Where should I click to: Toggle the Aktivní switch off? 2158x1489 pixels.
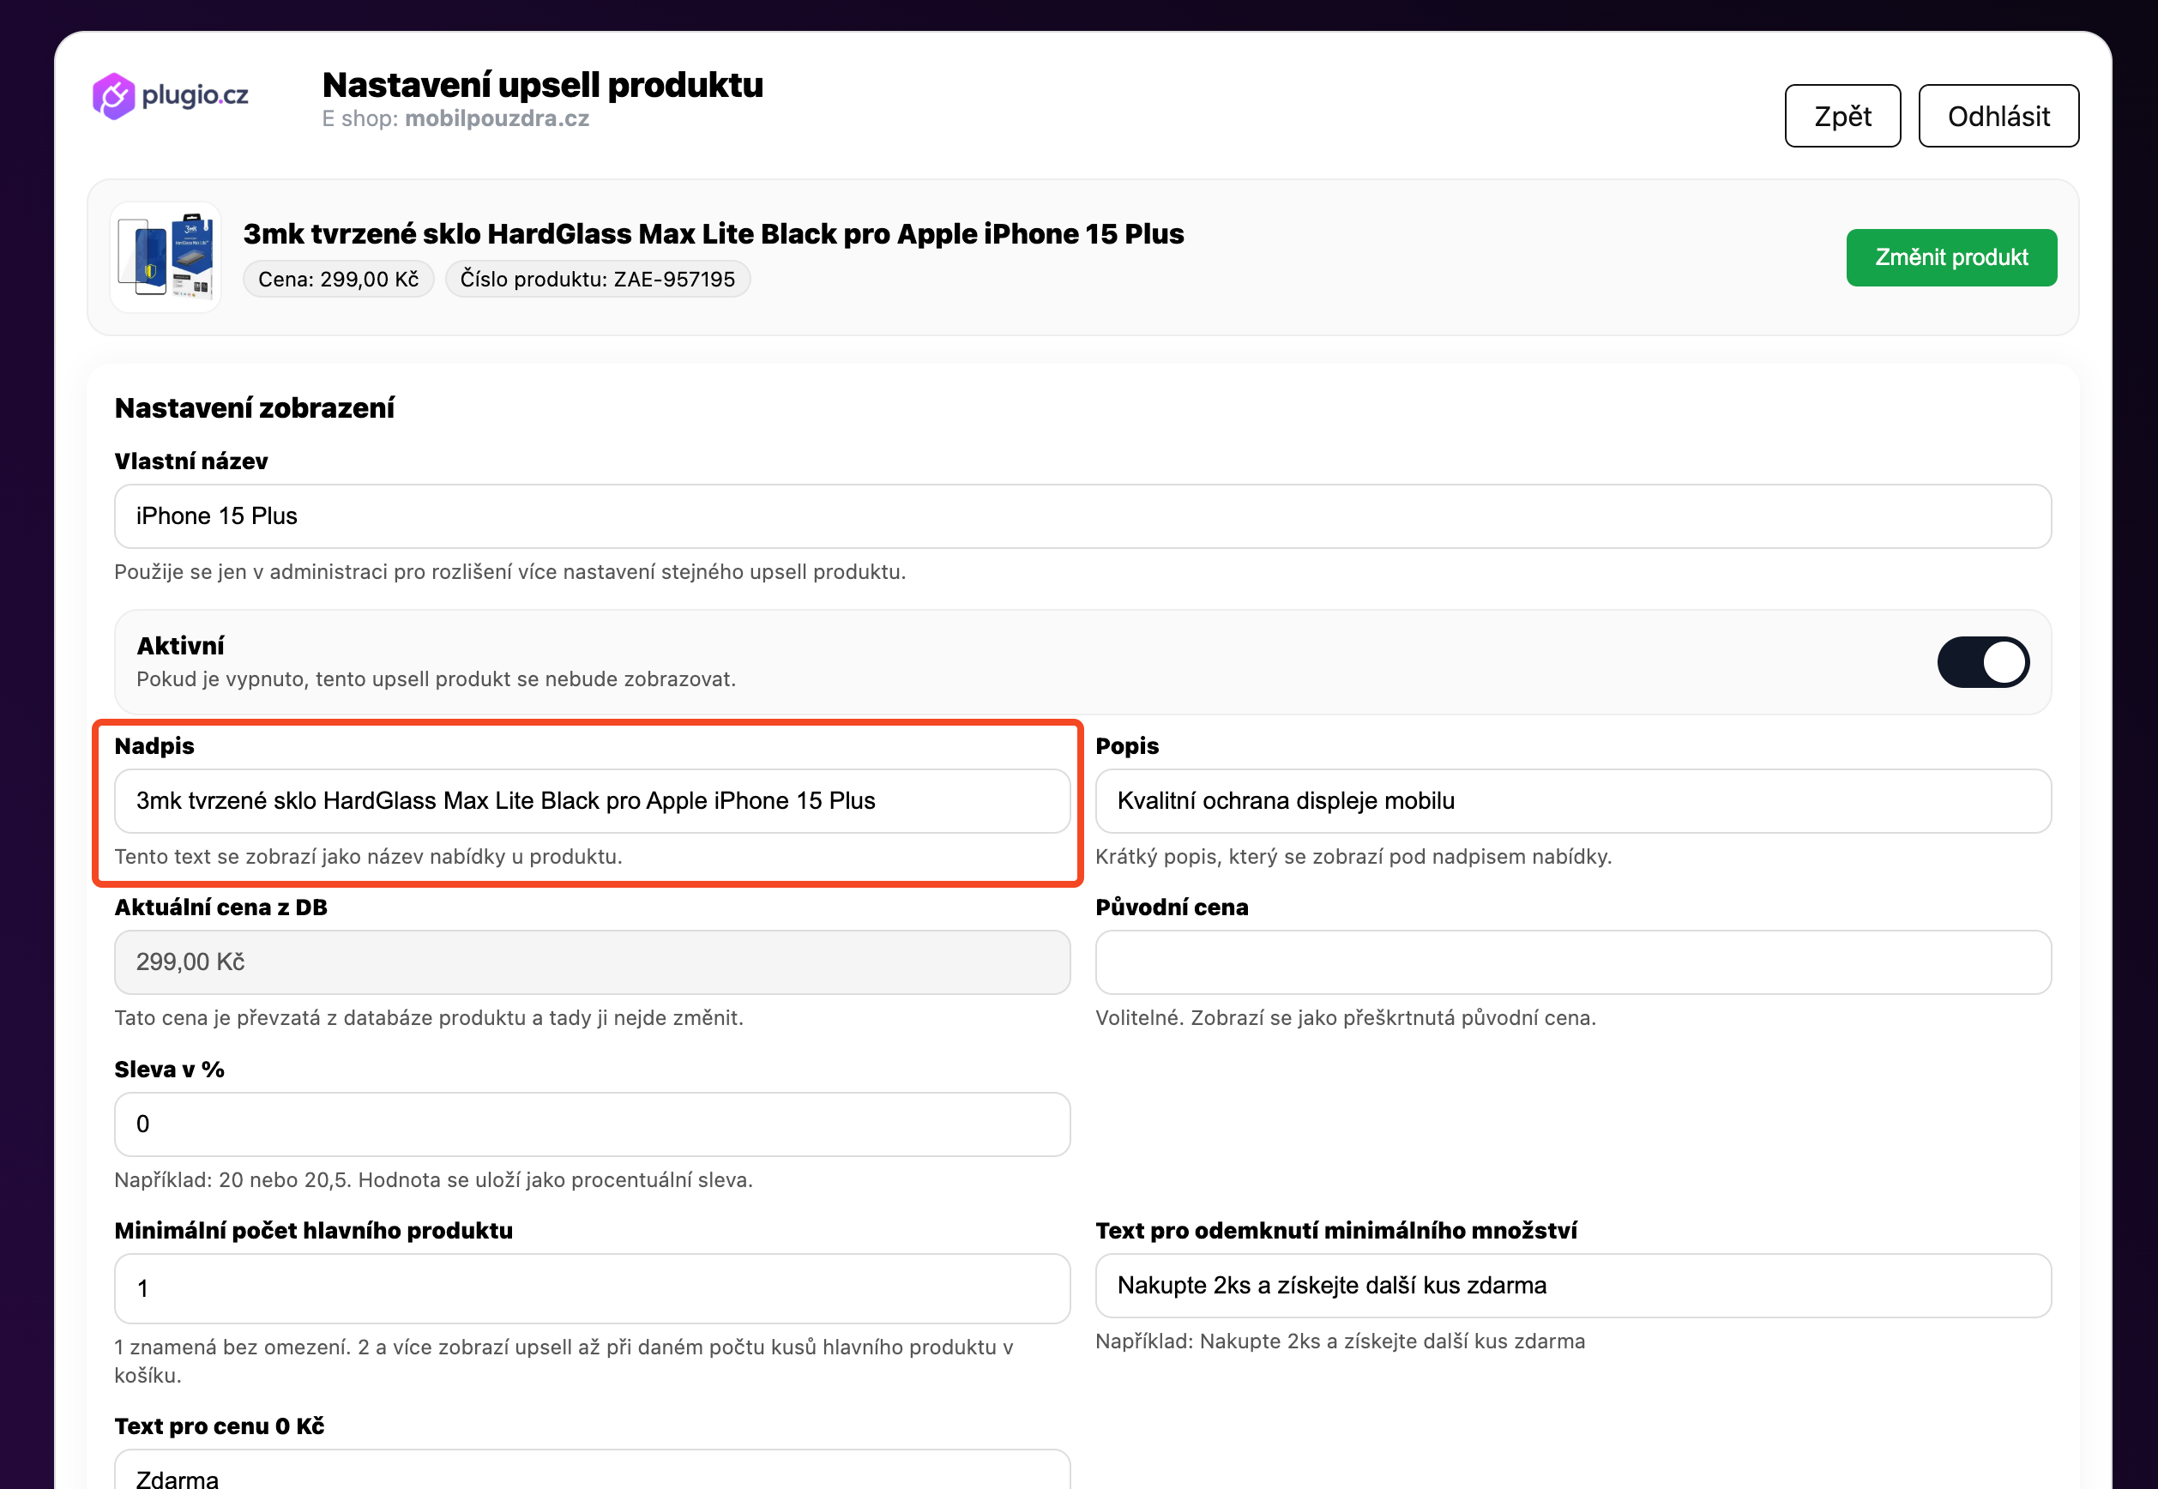[1983, 662]
